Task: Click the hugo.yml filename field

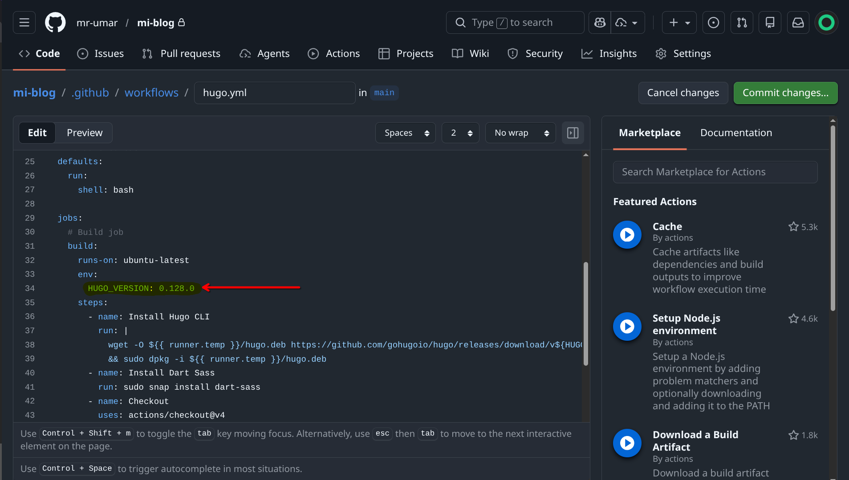Action: pyautogui.click(x=275, y=93)
